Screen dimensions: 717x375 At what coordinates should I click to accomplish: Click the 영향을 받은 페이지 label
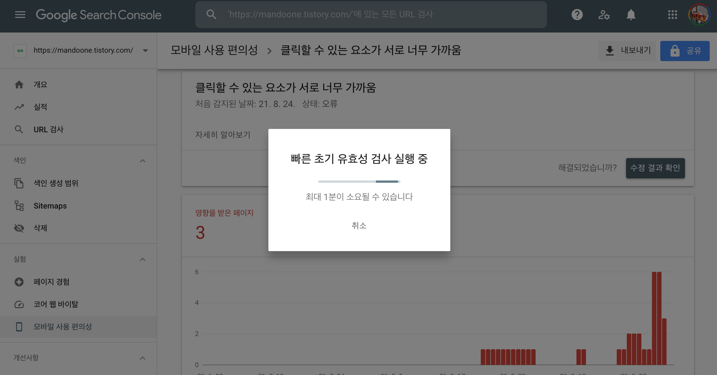click(x=224, y=213)
